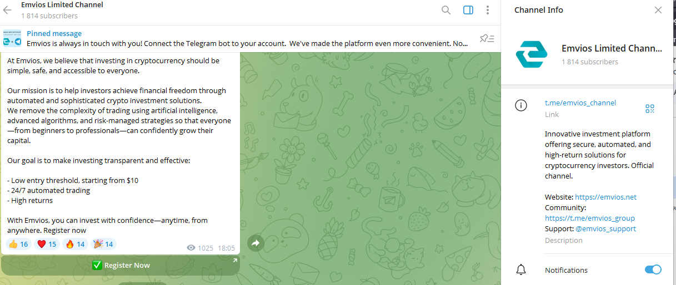Open the https://emvios.net website link
The height and width of the screenshot is (285, 676).
[x=605, y=197]
